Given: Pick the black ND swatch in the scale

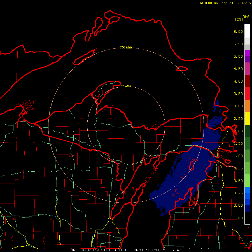Looking at the screenshot, I should coord(247,218).
